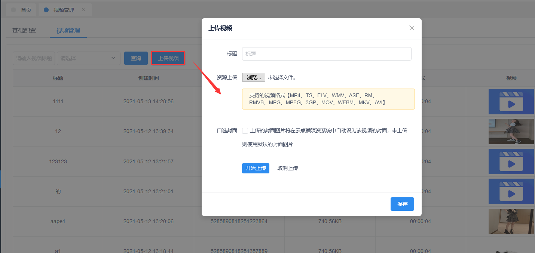This screenshot has height=253, width=535.
Task: Click the 开始上传 button
Action: pos(256,168)
